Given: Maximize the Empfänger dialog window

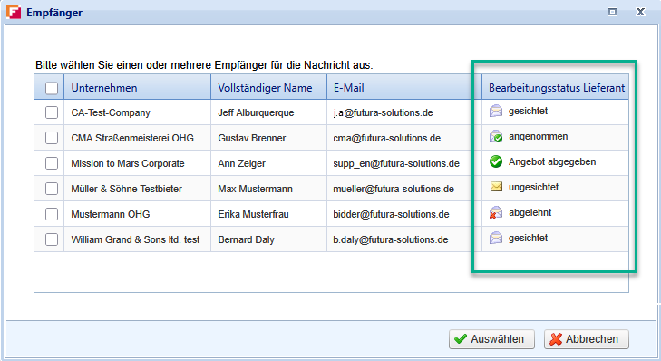Looking at the screenshot, I should click(612, 12).
